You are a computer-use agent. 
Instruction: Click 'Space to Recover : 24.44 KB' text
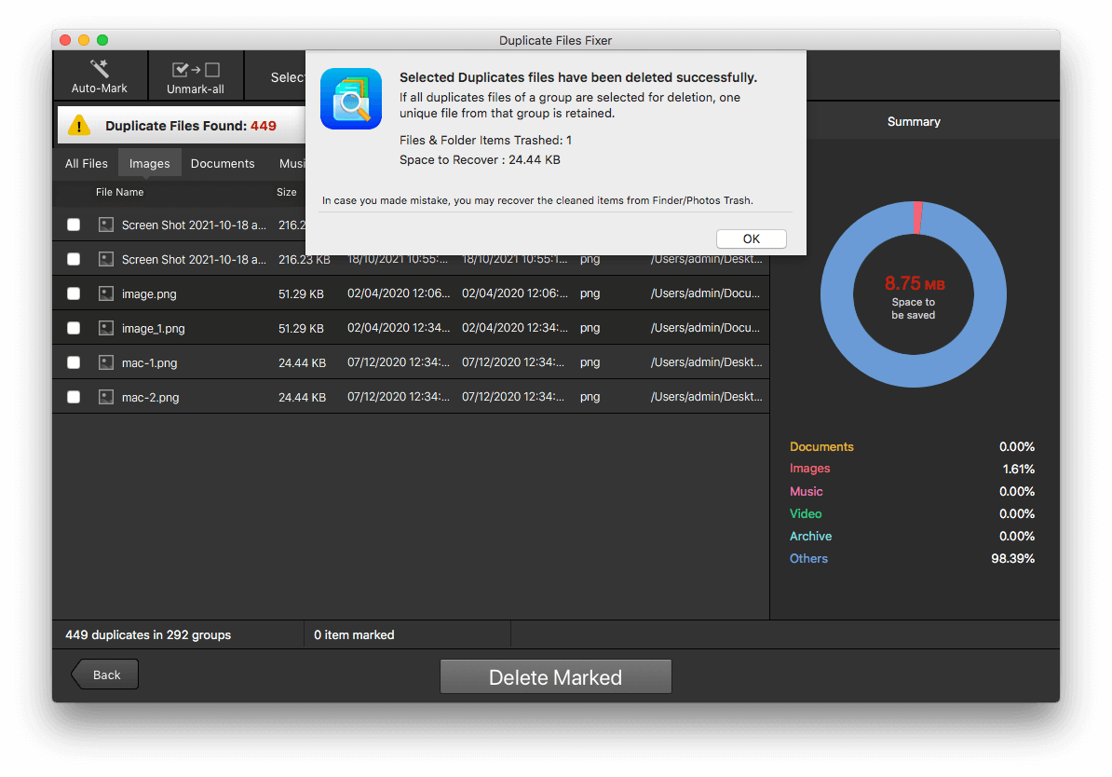pyautogui.click(x=480, y=159)
